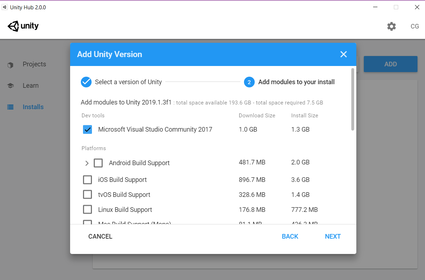
Task: Click the tvOS Build Support label
Action: (x=124, y=195)
